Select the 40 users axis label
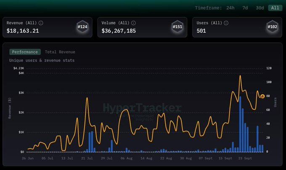Screen dimensions: 286x170 coord(268,124)
